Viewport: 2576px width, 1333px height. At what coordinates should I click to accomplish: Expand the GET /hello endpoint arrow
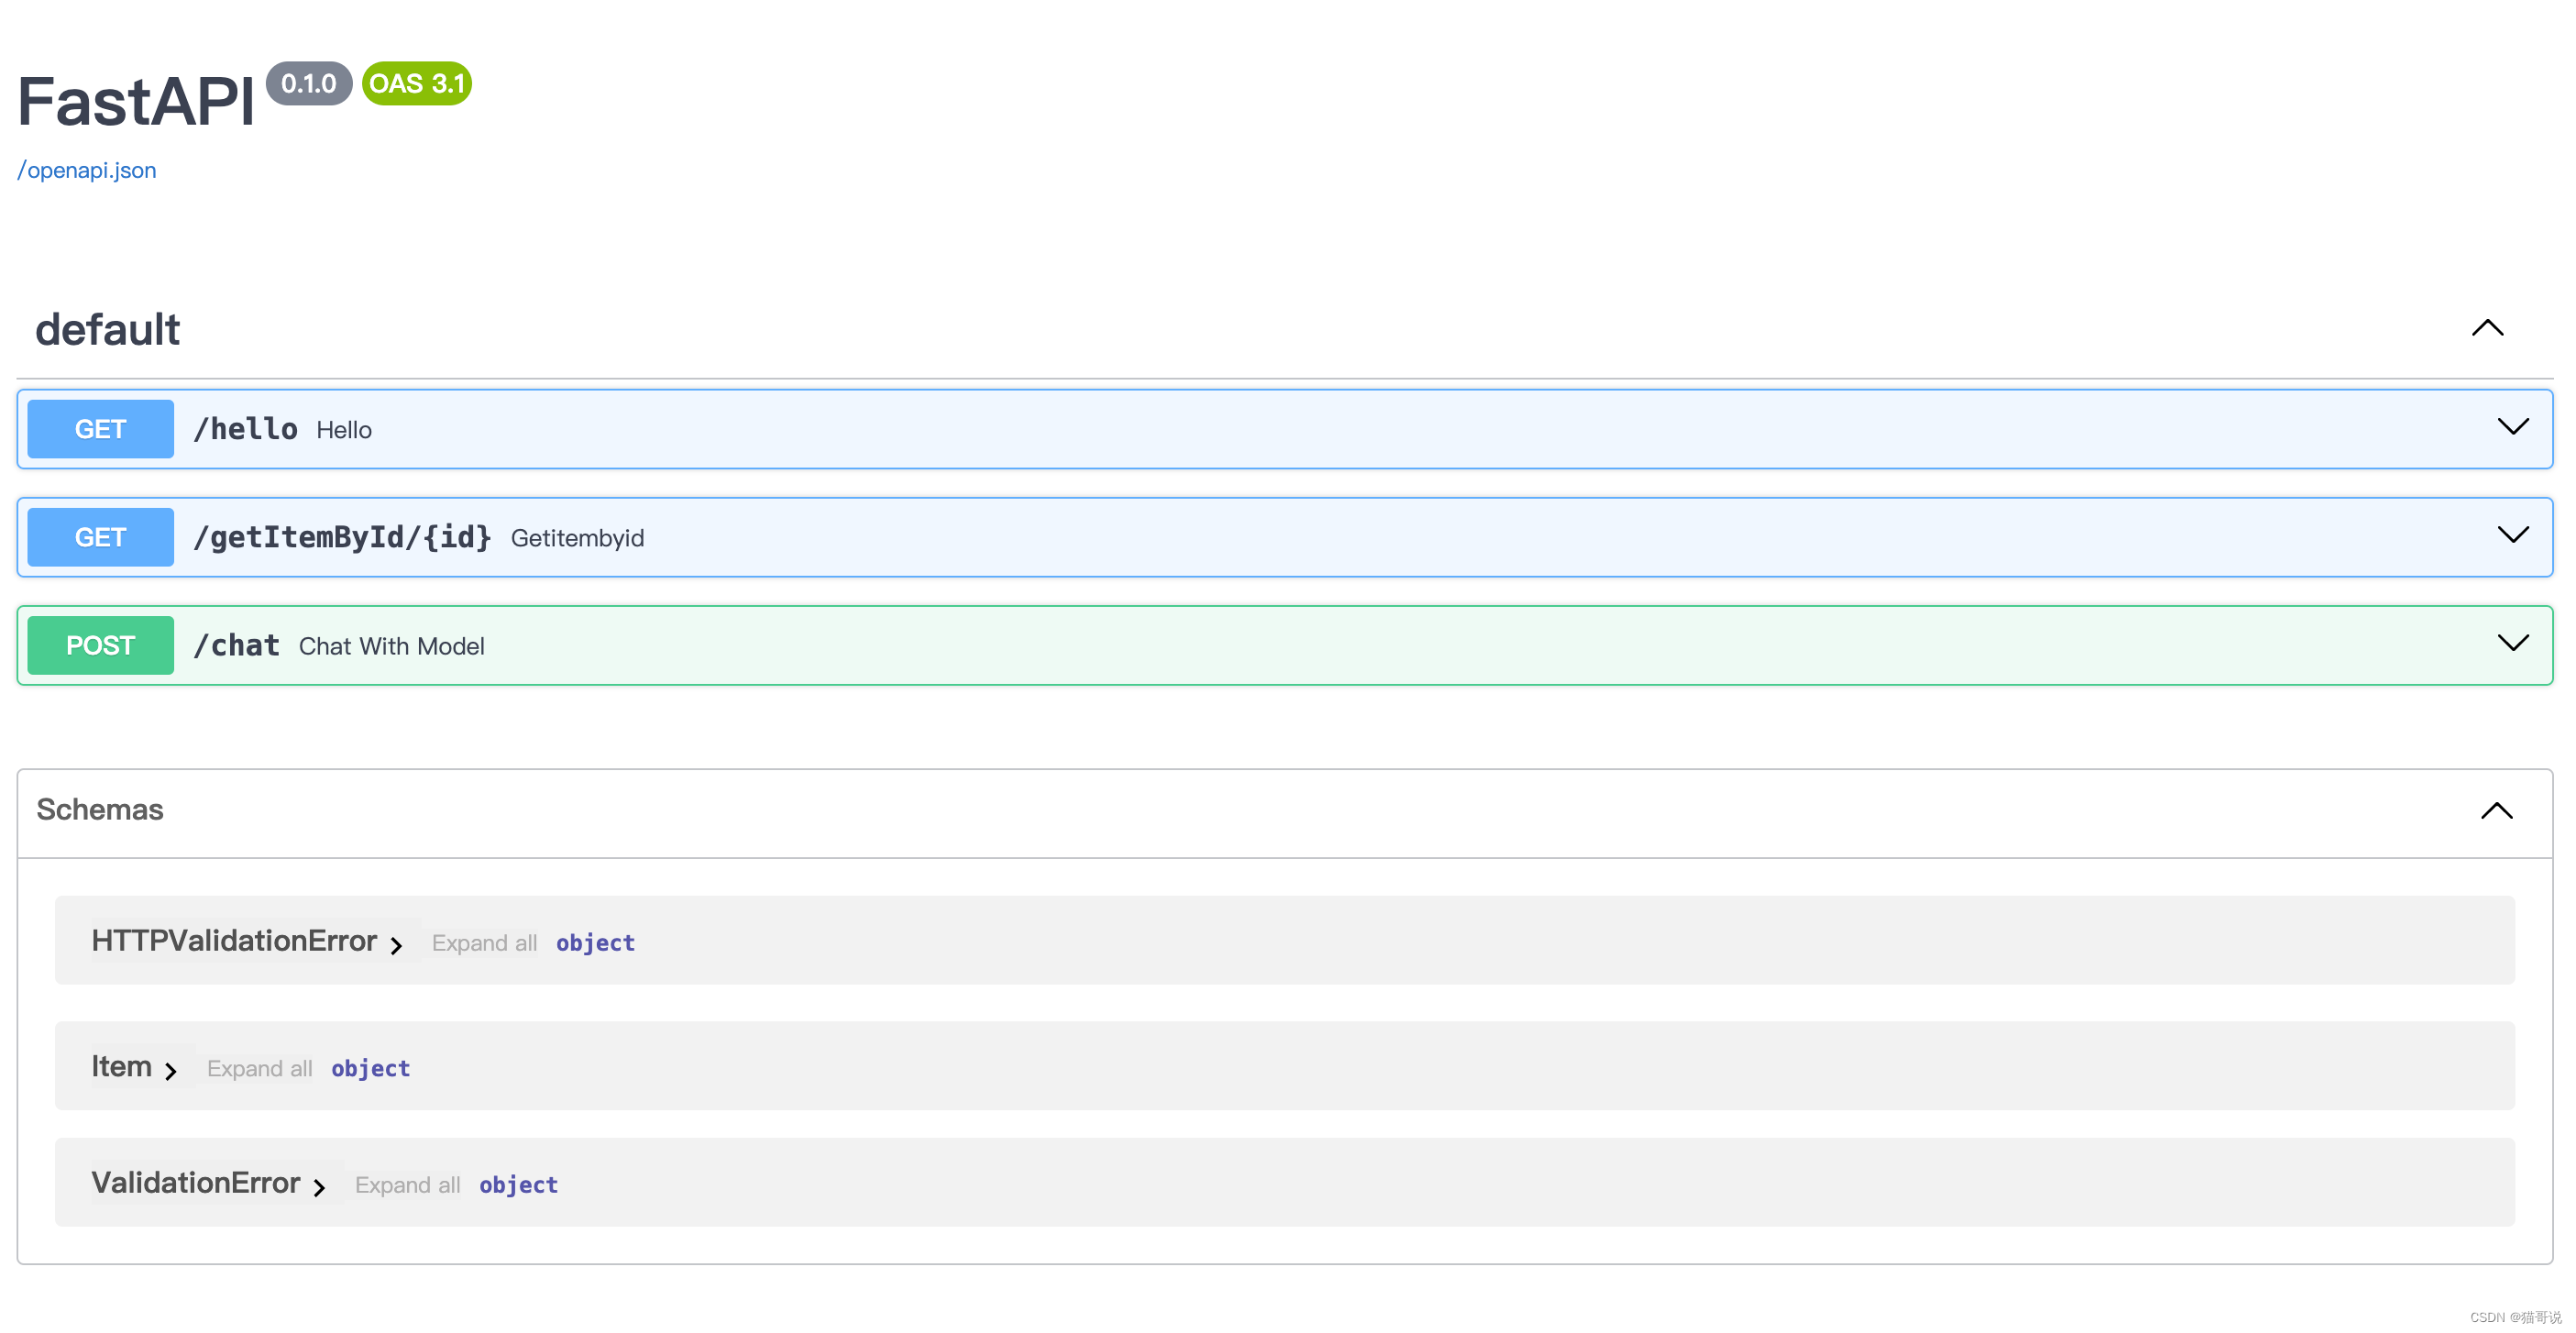point(2512,428)
